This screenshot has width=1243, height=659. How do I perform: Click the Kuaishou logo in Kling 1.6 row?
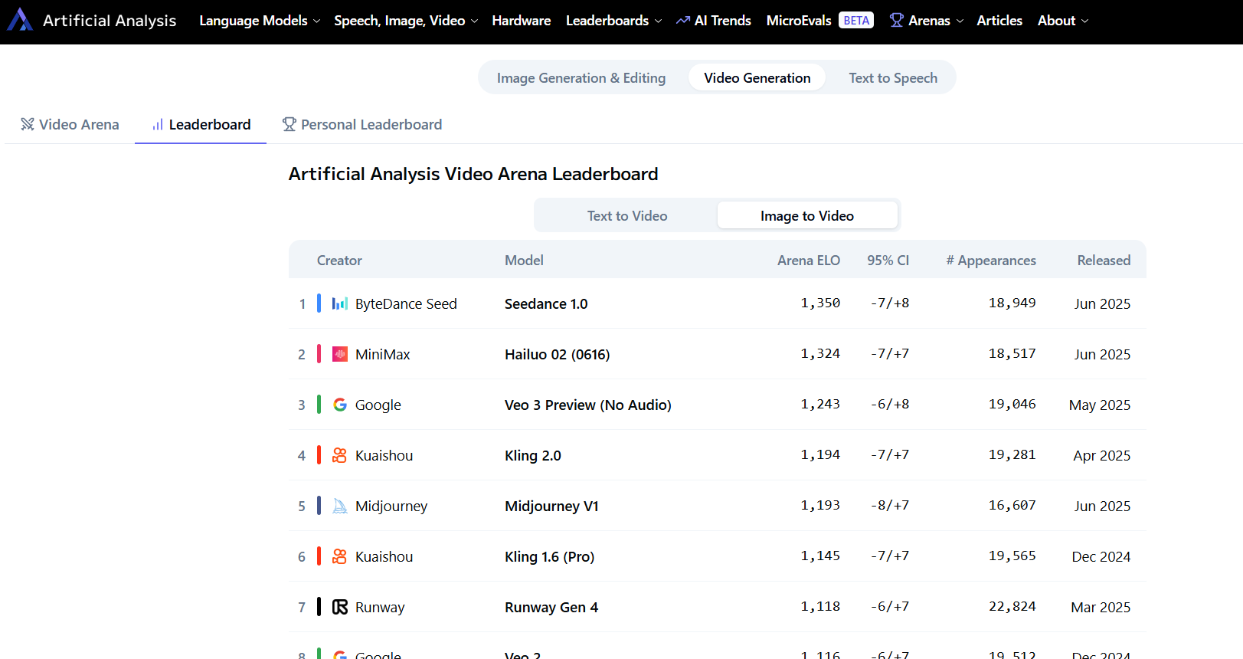(340, 556)
